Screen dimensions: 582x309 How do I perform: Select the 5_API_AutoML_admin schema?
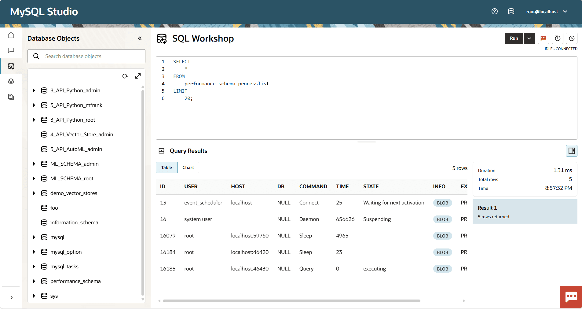click(76, 149)
